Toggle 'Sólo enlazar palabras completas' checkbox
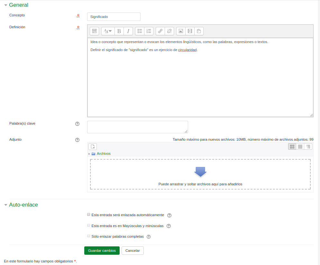The height and width of the screenshot is (265, 320). [x=88, y=236]
